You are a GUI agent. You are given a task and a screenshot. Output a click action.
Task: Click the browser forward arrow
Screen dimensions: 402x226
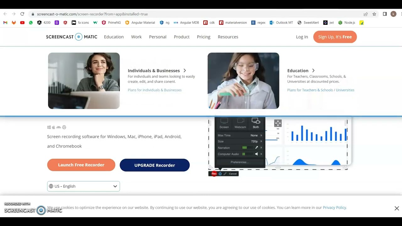pos(14,14)
